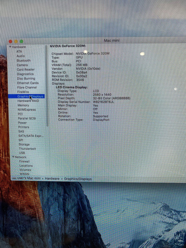Open the PCI sidebar entry

[x=20, y=114]
